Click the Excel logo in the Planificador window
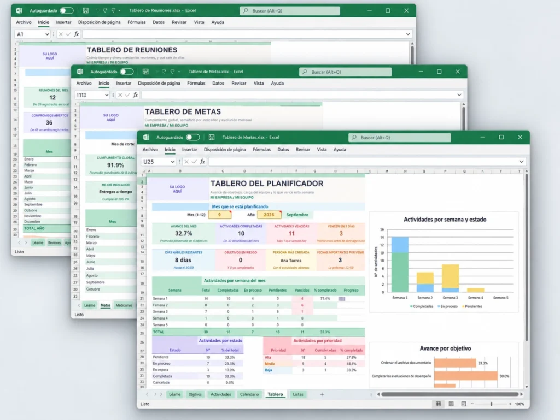This screenshot has width=560, height=420. (146, 137)
